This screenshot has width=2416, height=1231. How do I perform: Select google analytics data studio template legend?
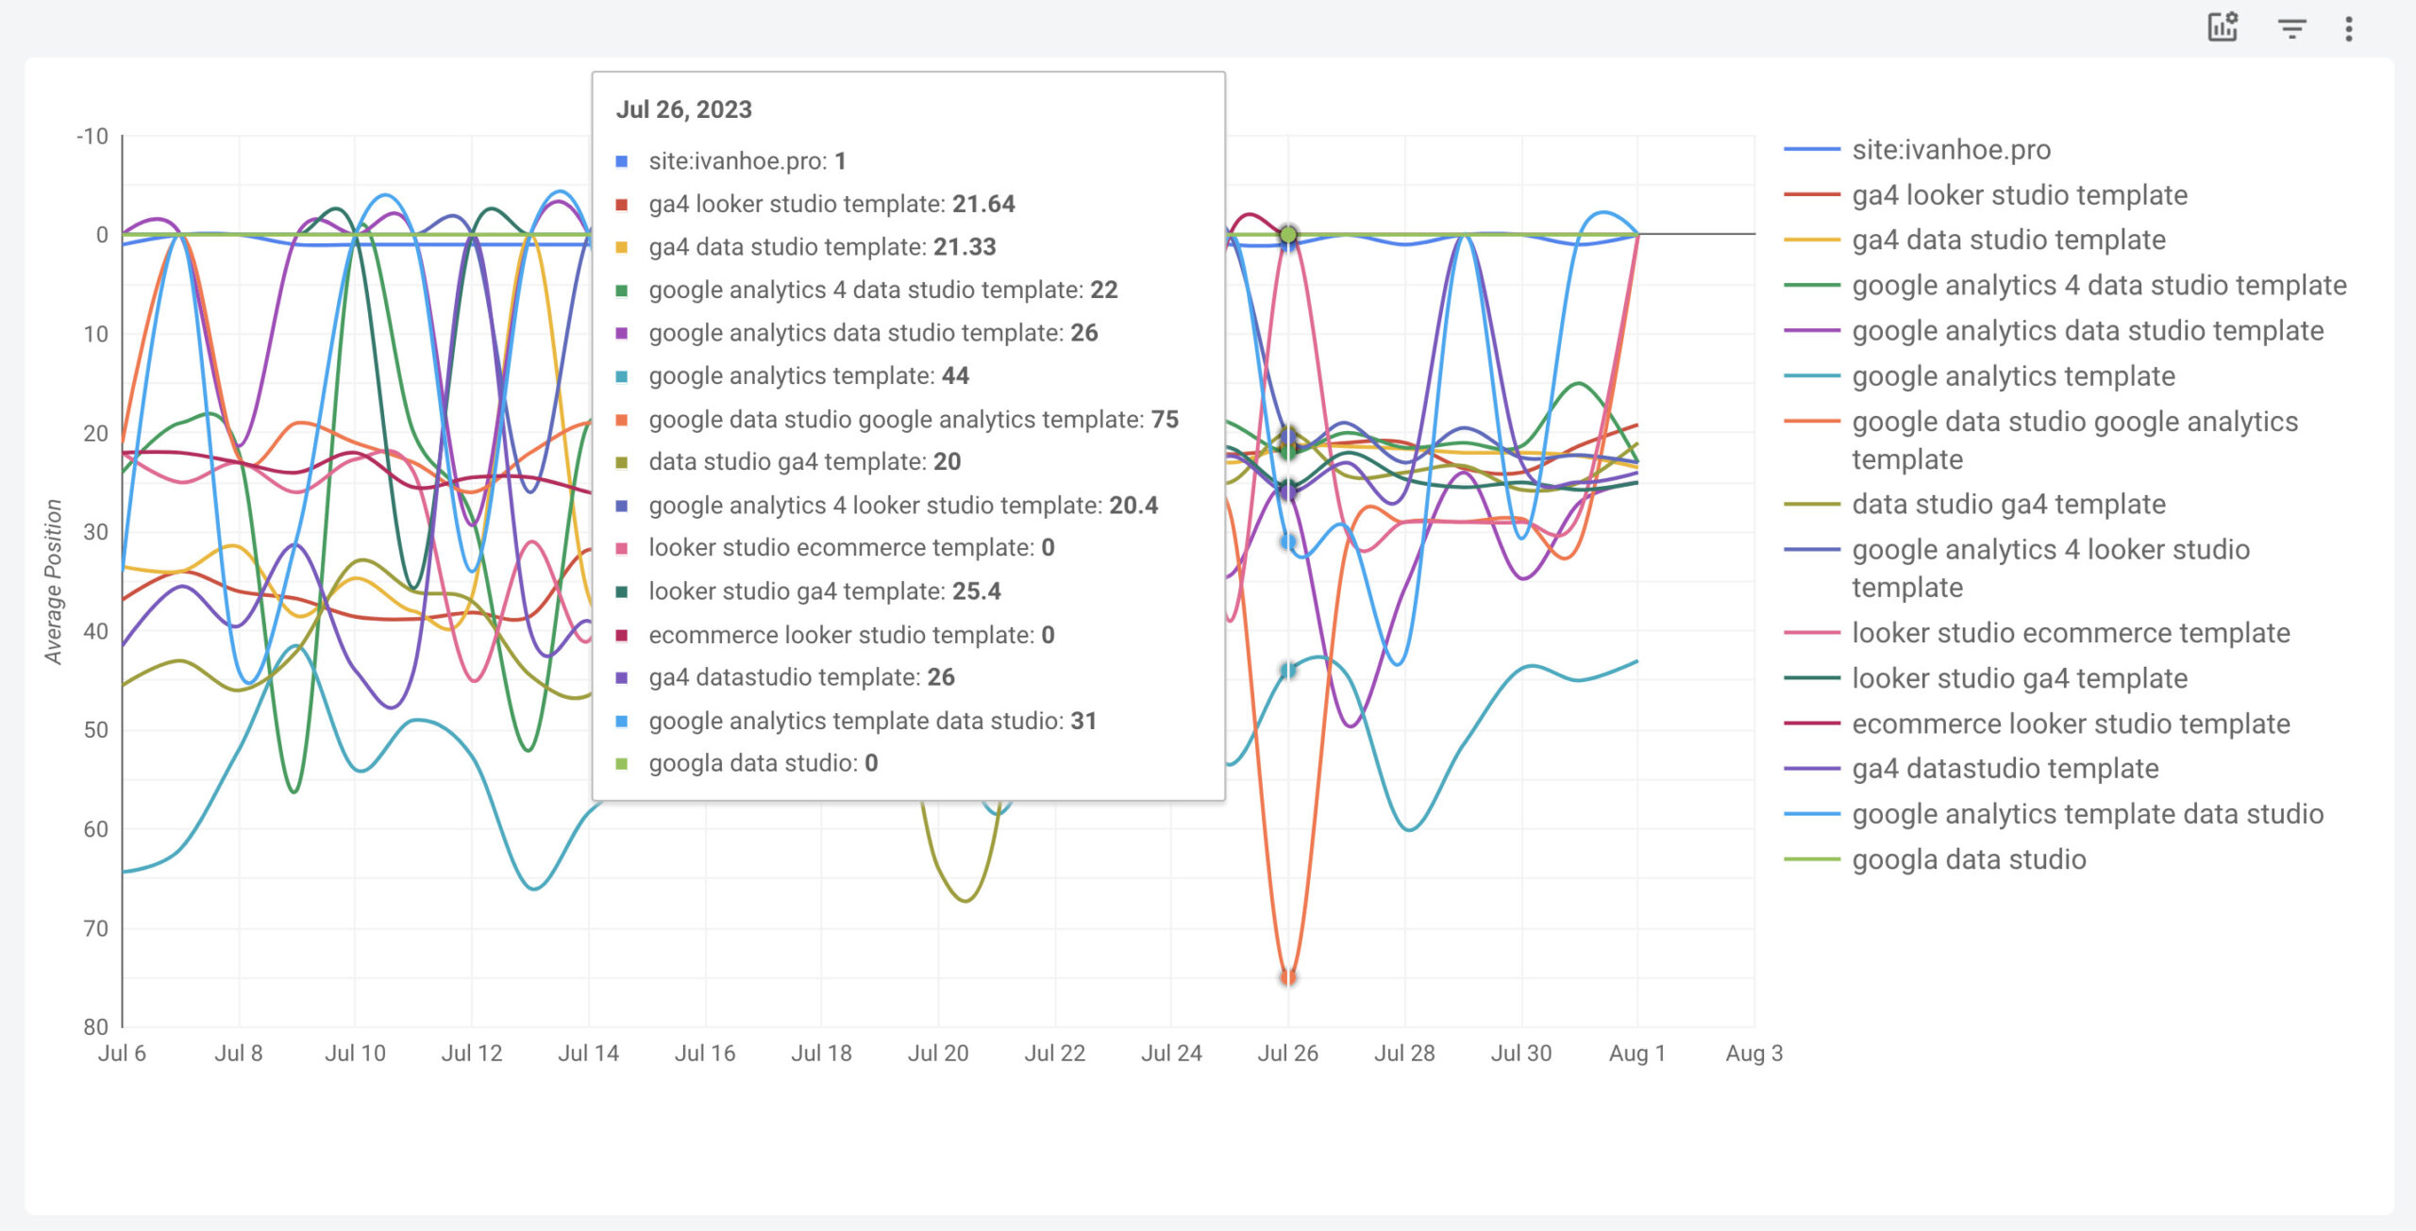2087,331
